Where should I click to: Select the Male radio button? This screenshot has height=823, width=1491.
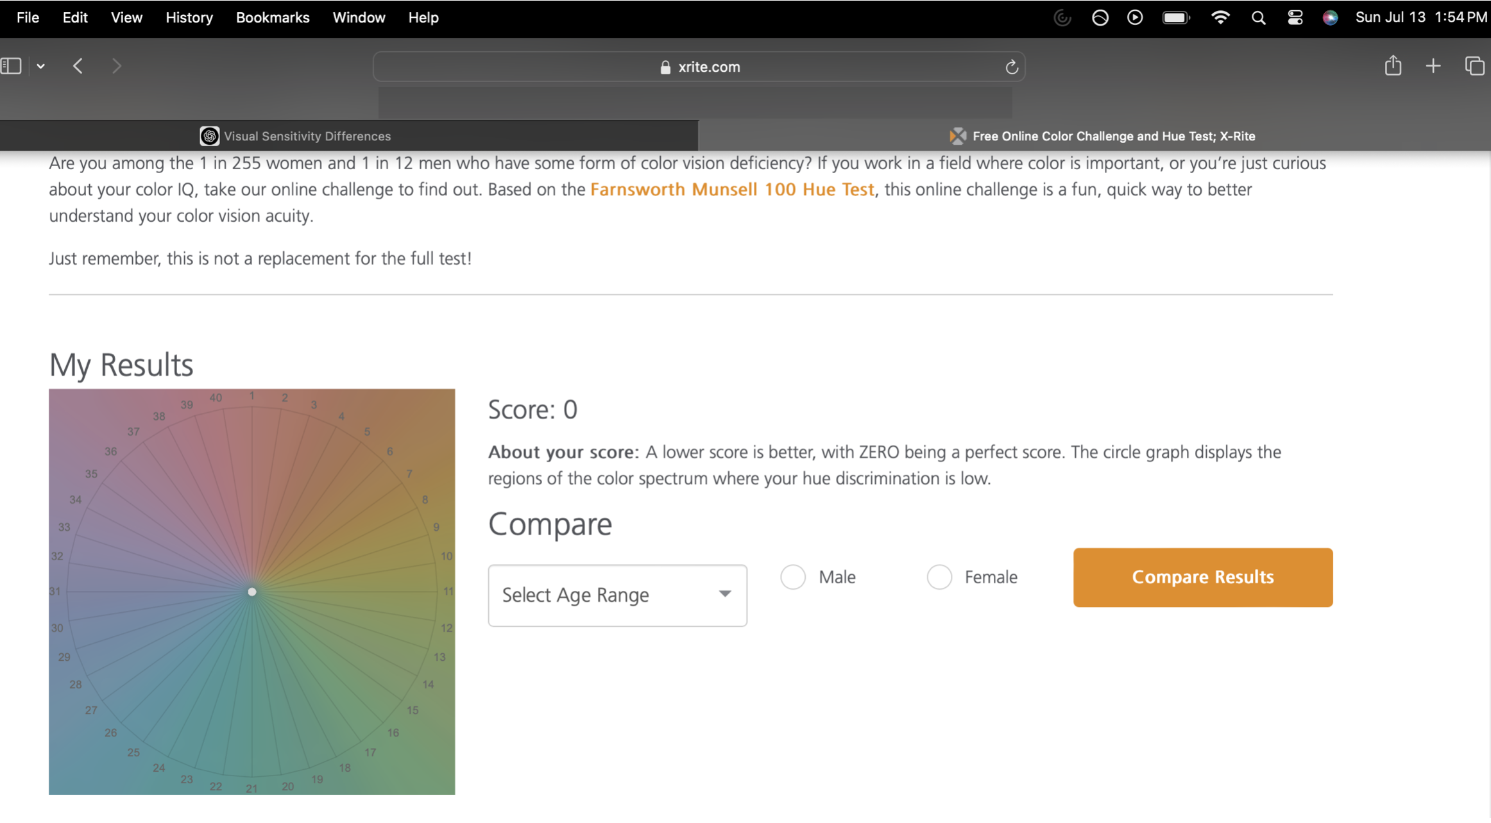coord(793,577)
